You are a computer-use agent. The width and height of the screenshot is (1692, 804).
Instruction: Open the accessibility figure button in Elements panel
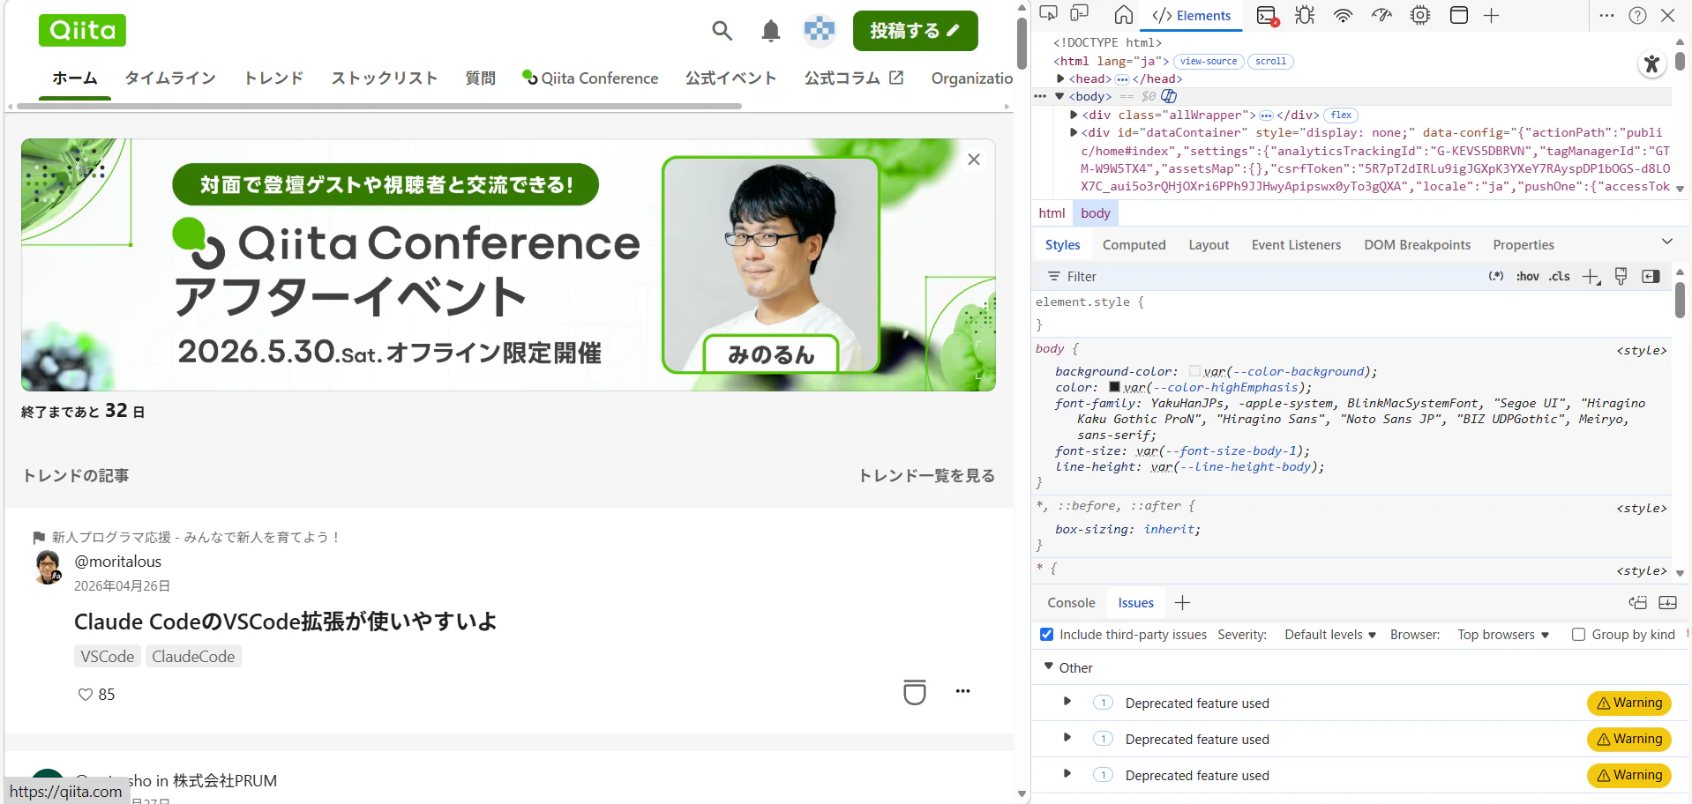pyautogui.click(x=1651, y=63)
